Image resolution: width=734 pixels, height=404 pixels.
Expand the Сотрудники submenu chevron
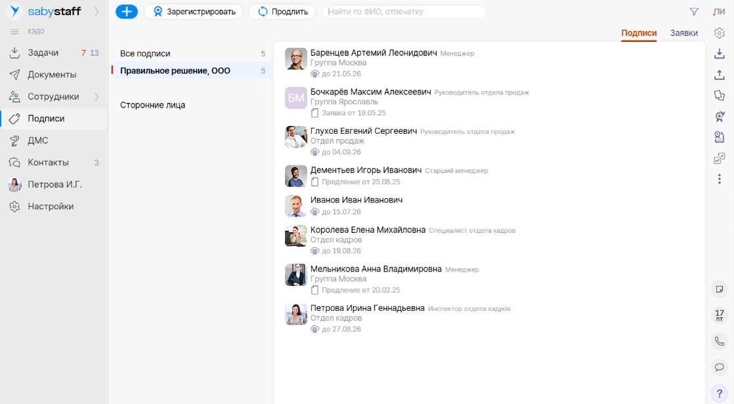pos(97,97)
